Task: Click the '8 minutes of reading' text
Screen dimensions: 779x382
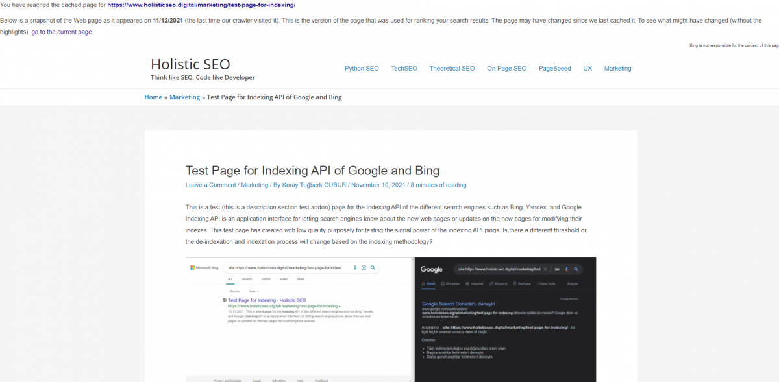Action: pos(438,185)
